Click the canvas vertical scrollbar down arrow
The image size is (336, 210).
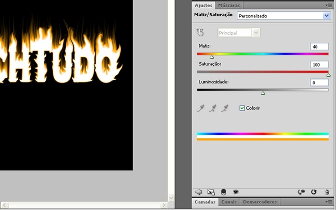pos(171,198)
